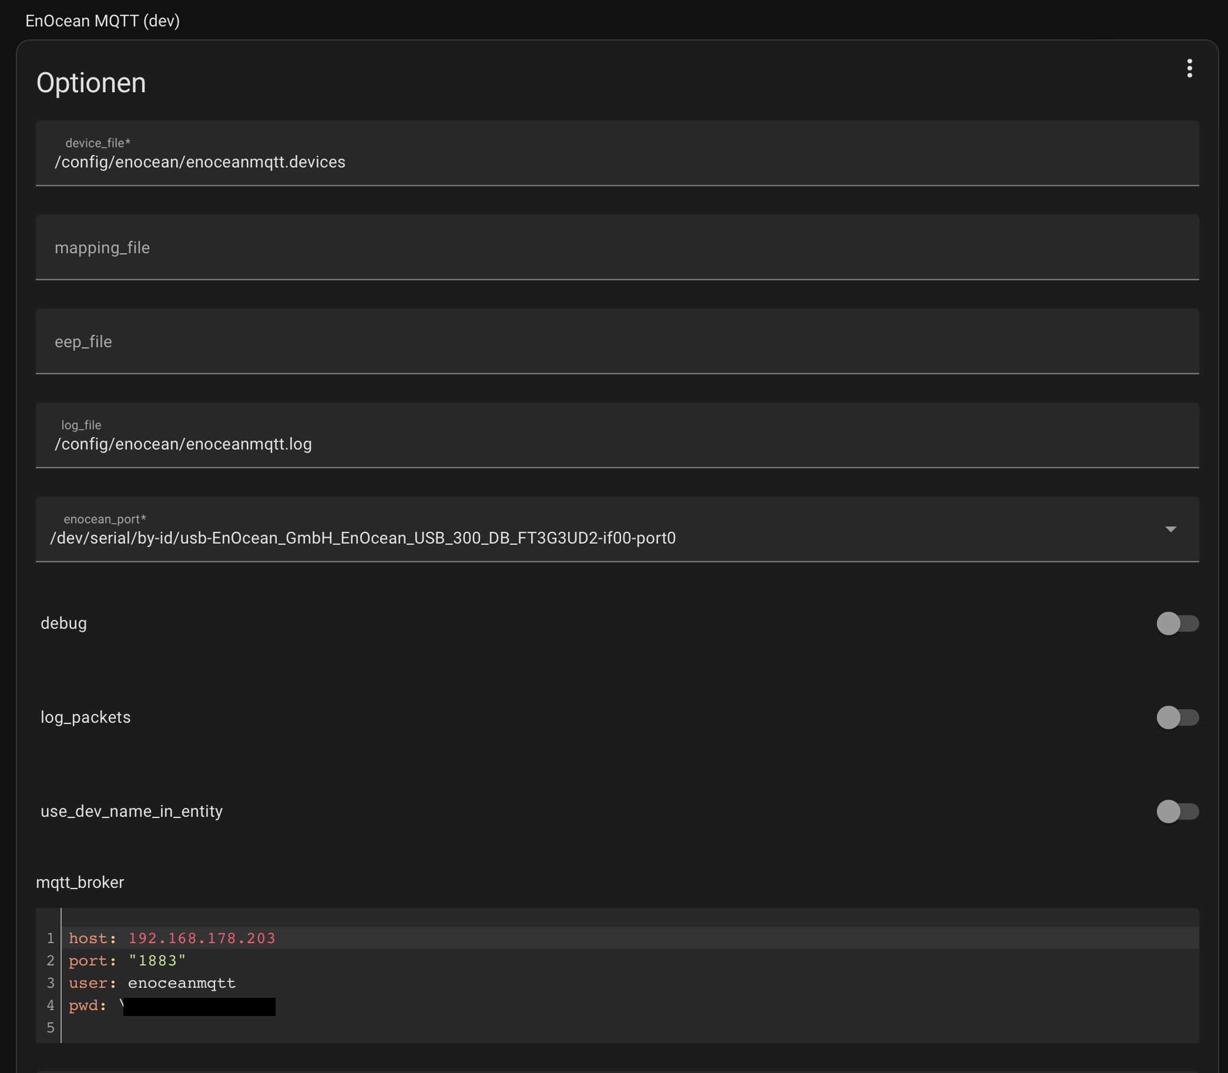This screenshot has height=1073, width=1228.
Task: Open the enocean_port serial device selector
Action: (617, 529)
